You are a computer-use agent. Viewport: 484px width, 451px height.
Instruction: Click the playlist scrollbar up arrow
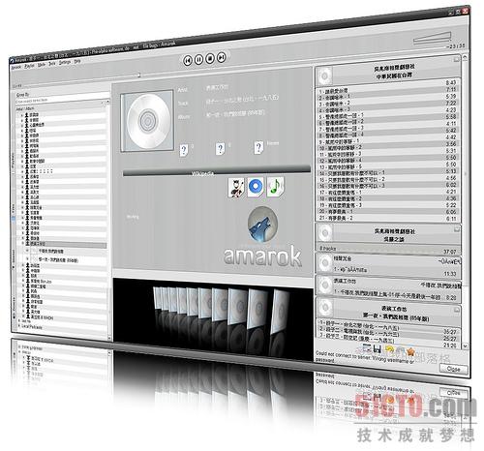[x=465, y=58]
